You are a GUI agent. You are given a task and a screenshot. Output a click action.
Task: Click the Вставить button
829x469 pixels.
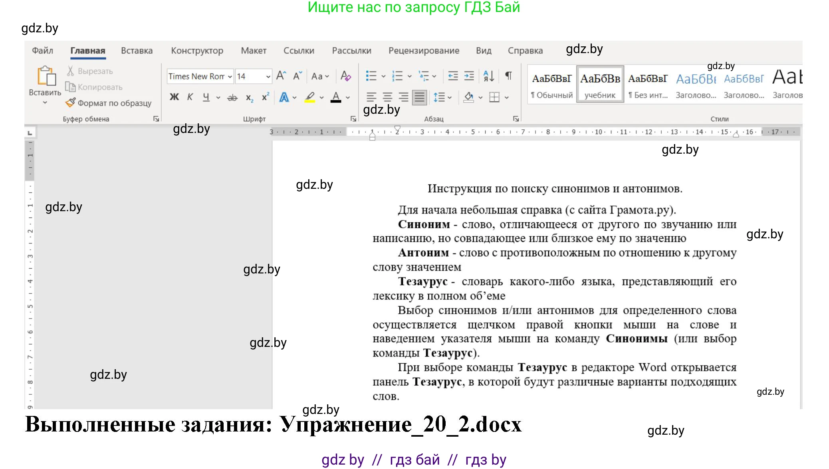click(44, 84)
